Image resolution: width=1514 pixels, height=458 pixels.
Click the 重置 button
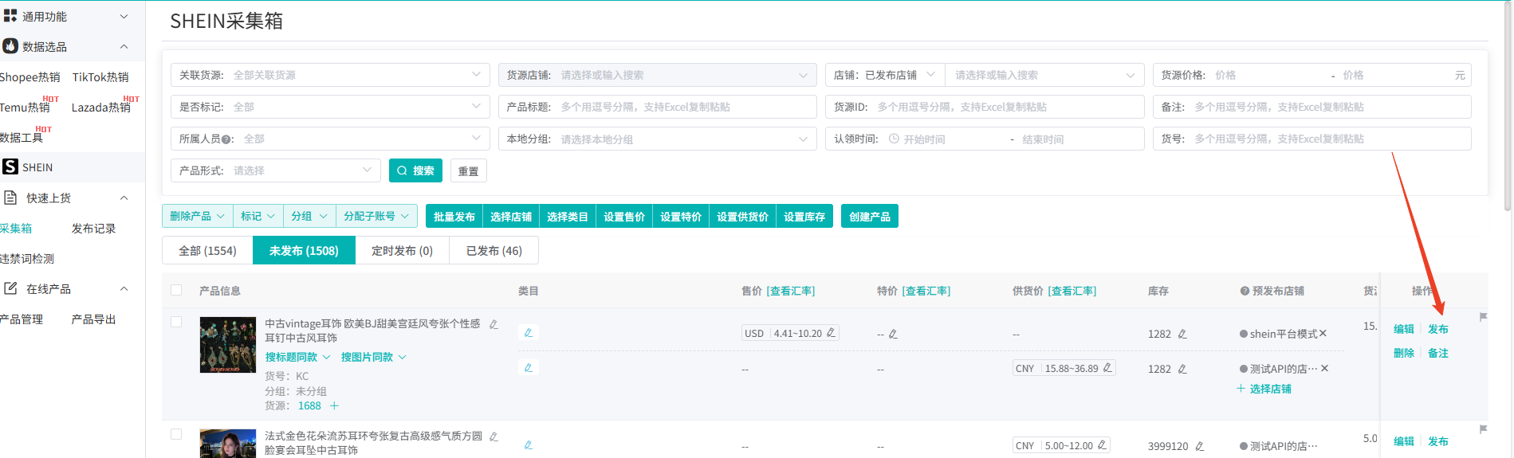469,170
